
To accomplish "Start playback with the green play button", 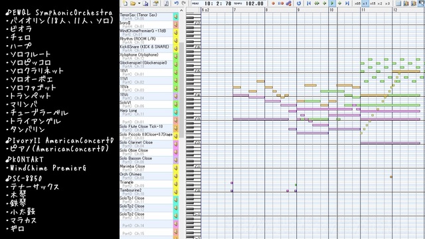I will (x=332, y=3).
